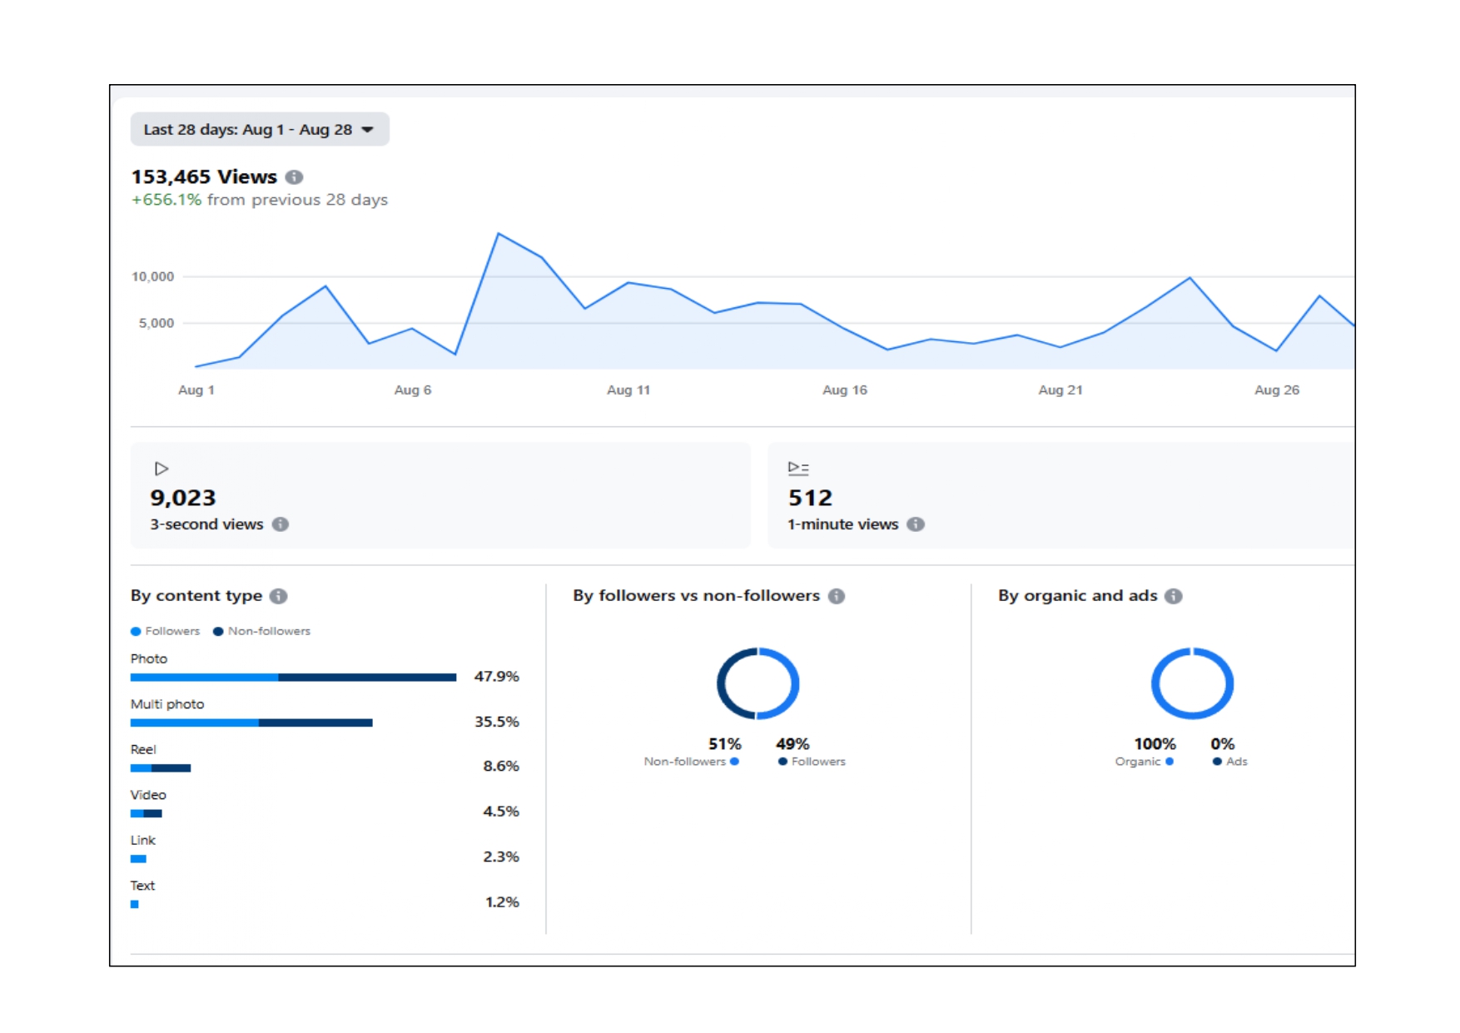Click the info icon next to By content type
This screenshot has width=1460, height=1033.
tap(279, 596)
